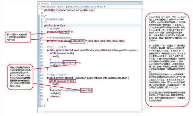Click line number 2 in gutter
This screenshot has height=116, width=193.
42,13
